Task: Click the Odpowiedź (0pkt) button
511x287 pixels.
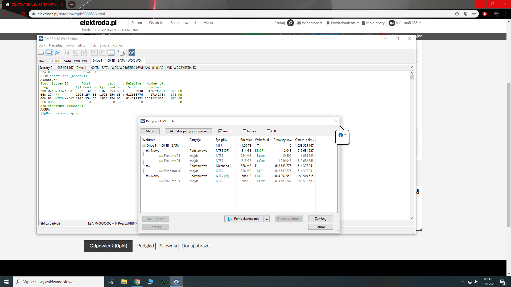Action: pos(108,246)
